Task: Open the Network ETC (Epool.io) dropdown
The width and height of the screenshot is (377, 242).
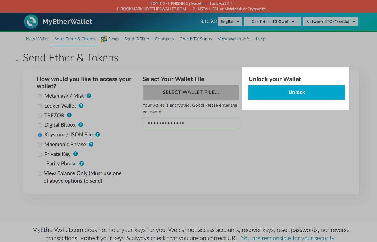Action: coord(331,22)
